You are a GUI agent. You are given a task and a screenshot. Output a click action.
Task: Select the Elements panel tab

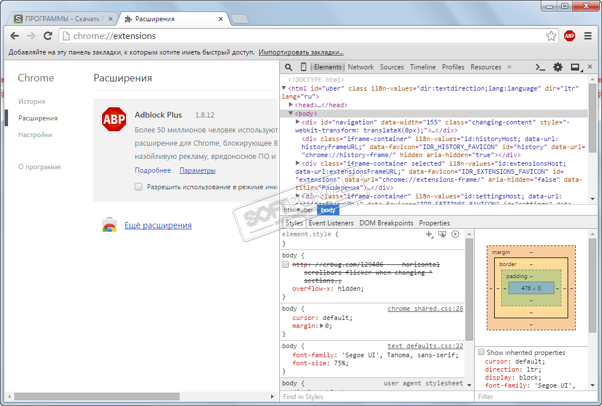pos(327,67)
